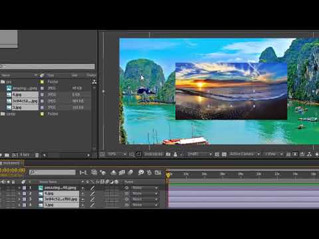Click the Type column header in Project panel

pyautogui.click(x=51, y=76)
